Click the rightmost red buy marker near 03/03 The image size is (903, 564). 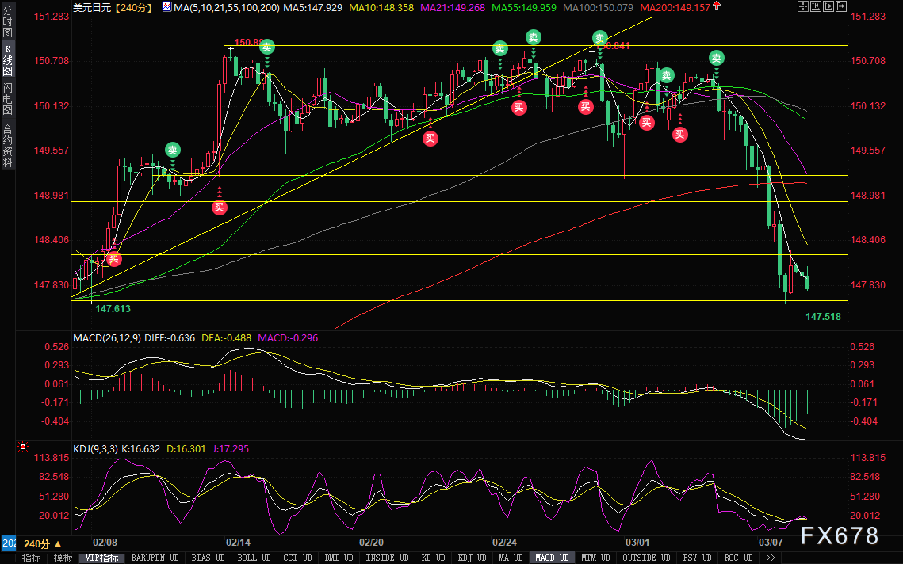click(x=680, y=135)
